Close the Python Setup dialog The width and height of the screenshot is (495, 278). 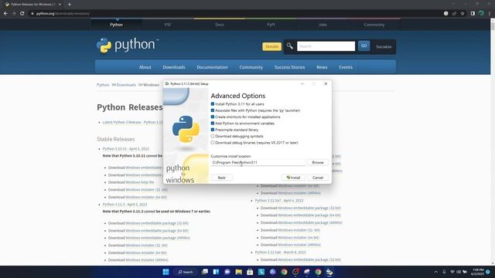(326, 84)
